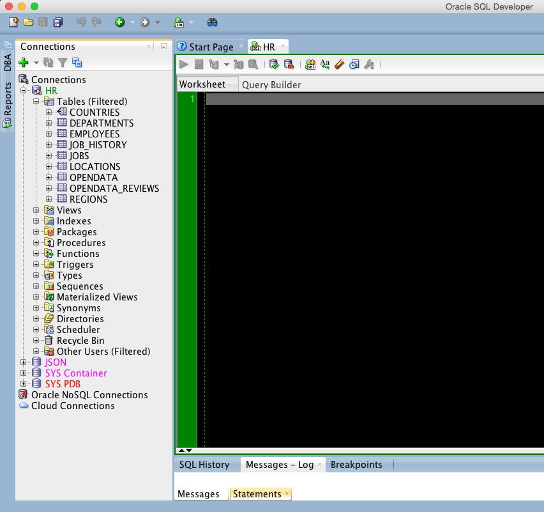This screenshot has height=512, width=544.
Task: Open the Breakpoints tab
Action: point(356,465)
